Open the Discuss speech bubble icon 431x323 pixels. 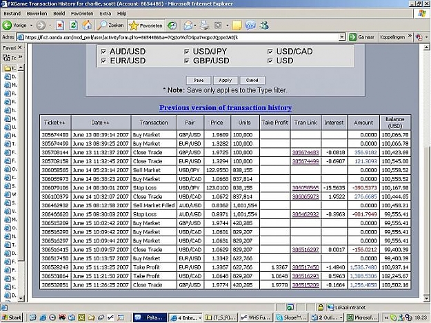tap(250, 25)
